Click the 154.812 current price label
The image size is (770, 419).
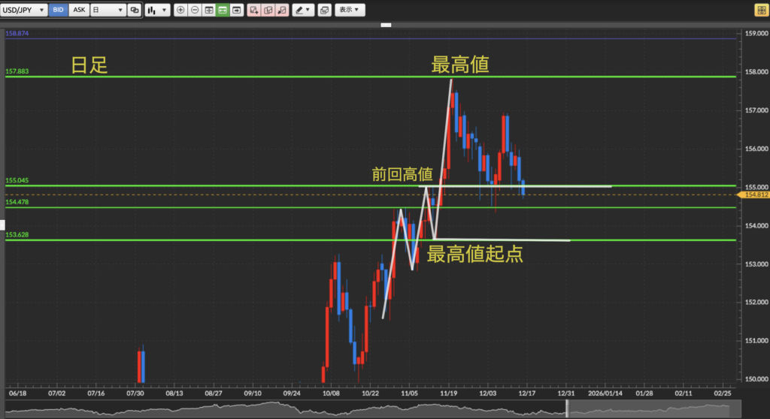754,195
